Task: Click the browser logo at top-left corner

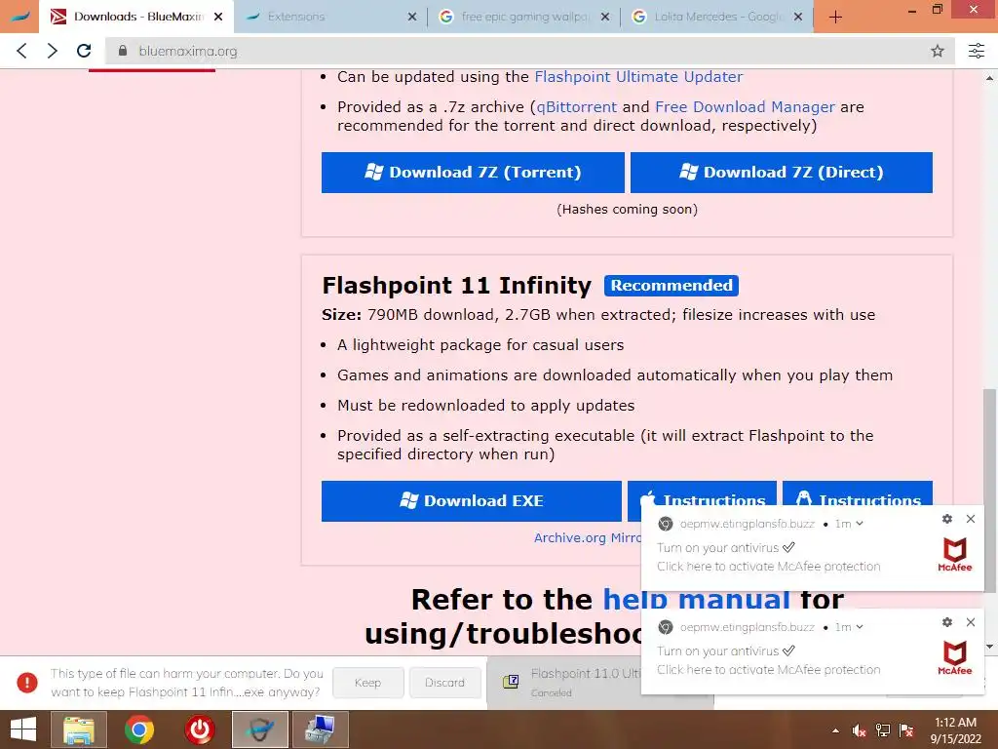Action: 19,17
